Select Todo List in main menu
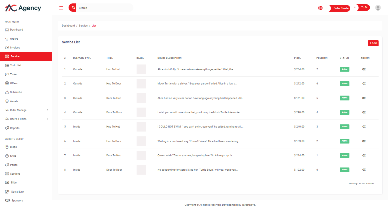Image resolution: width=388 pixels, height=210 pixels. coord(15,65)
